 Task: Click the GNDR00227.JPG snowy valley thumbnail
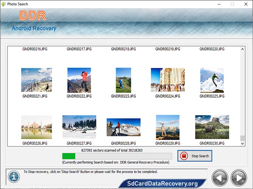pos(79,127)
